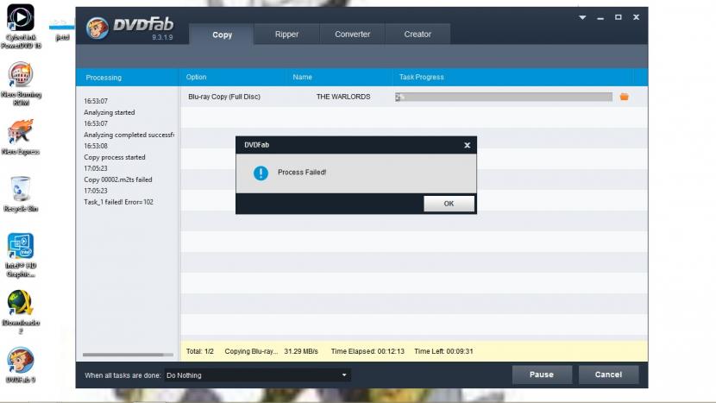The image size is (716, 403).
Task: Select the 'Blu-ray Copy (Full Disc)' option cell
Action: tap(224, 97)
